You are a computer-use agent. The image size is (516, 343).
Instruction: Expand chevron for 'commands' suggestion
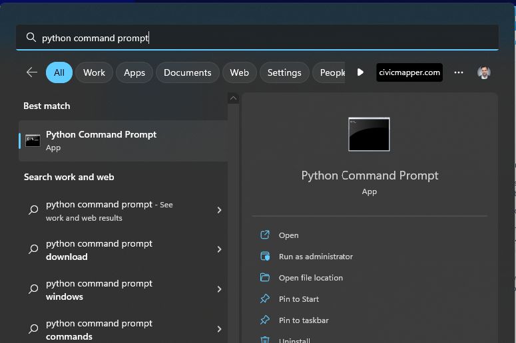[219, 329]
